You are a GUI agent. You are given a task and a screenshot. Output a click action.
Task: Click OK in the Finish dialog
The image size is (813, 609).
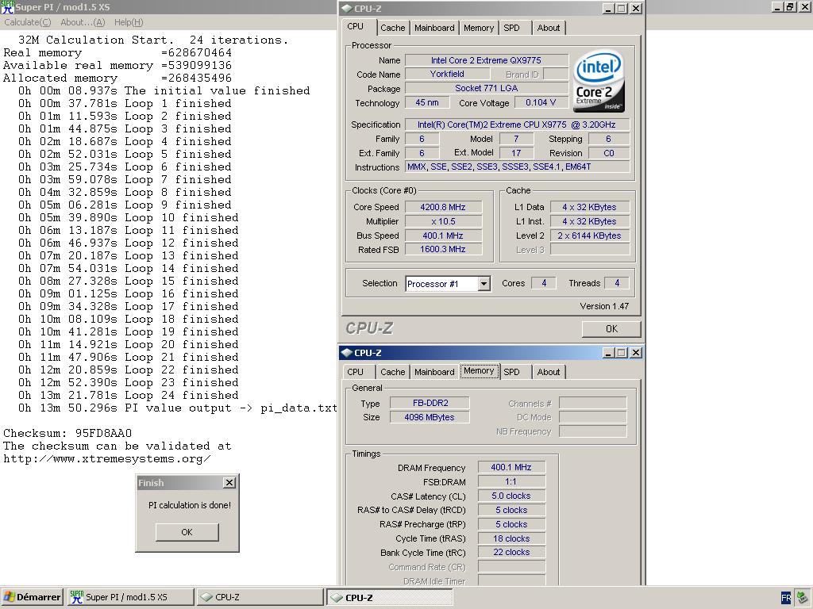coord(187,532)
